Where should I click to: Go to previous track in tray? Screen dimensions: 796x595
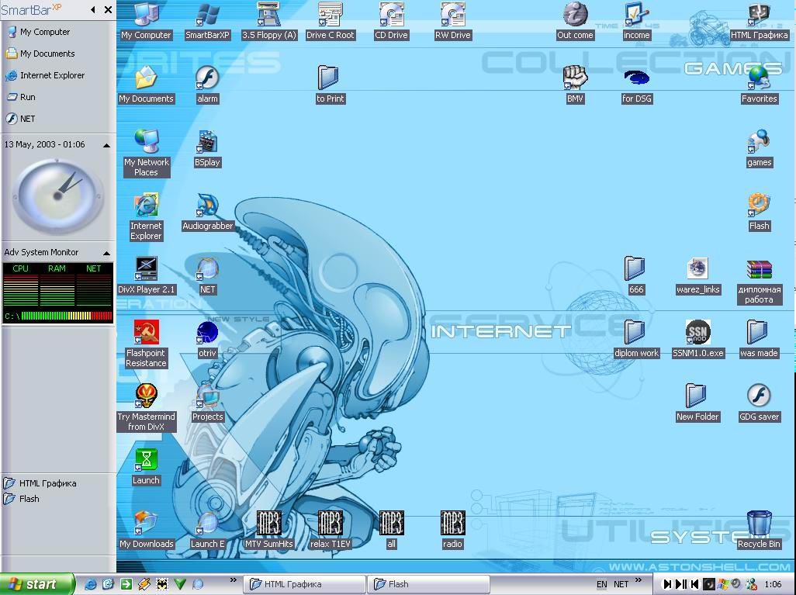click(694, 584)
